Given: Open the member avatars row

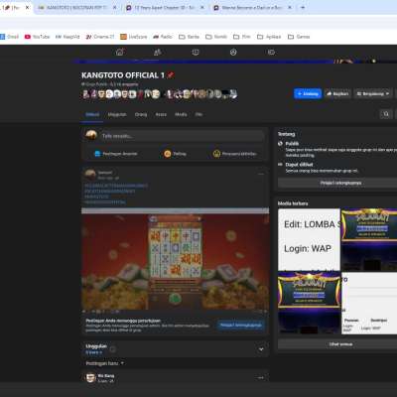Looking at the screenshot, I should pyautogui.click(x=160, y=94).
